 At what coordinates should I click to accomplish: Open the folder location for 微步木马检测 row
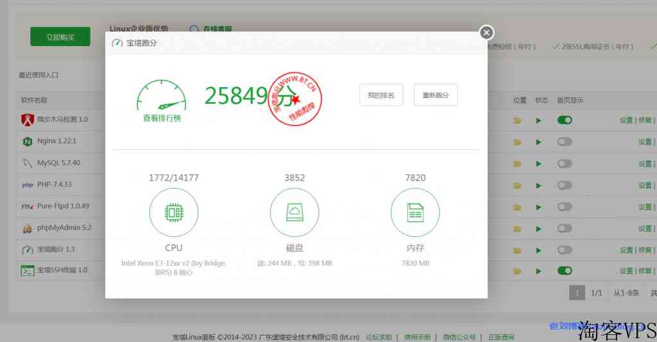[x=518, y=121]
